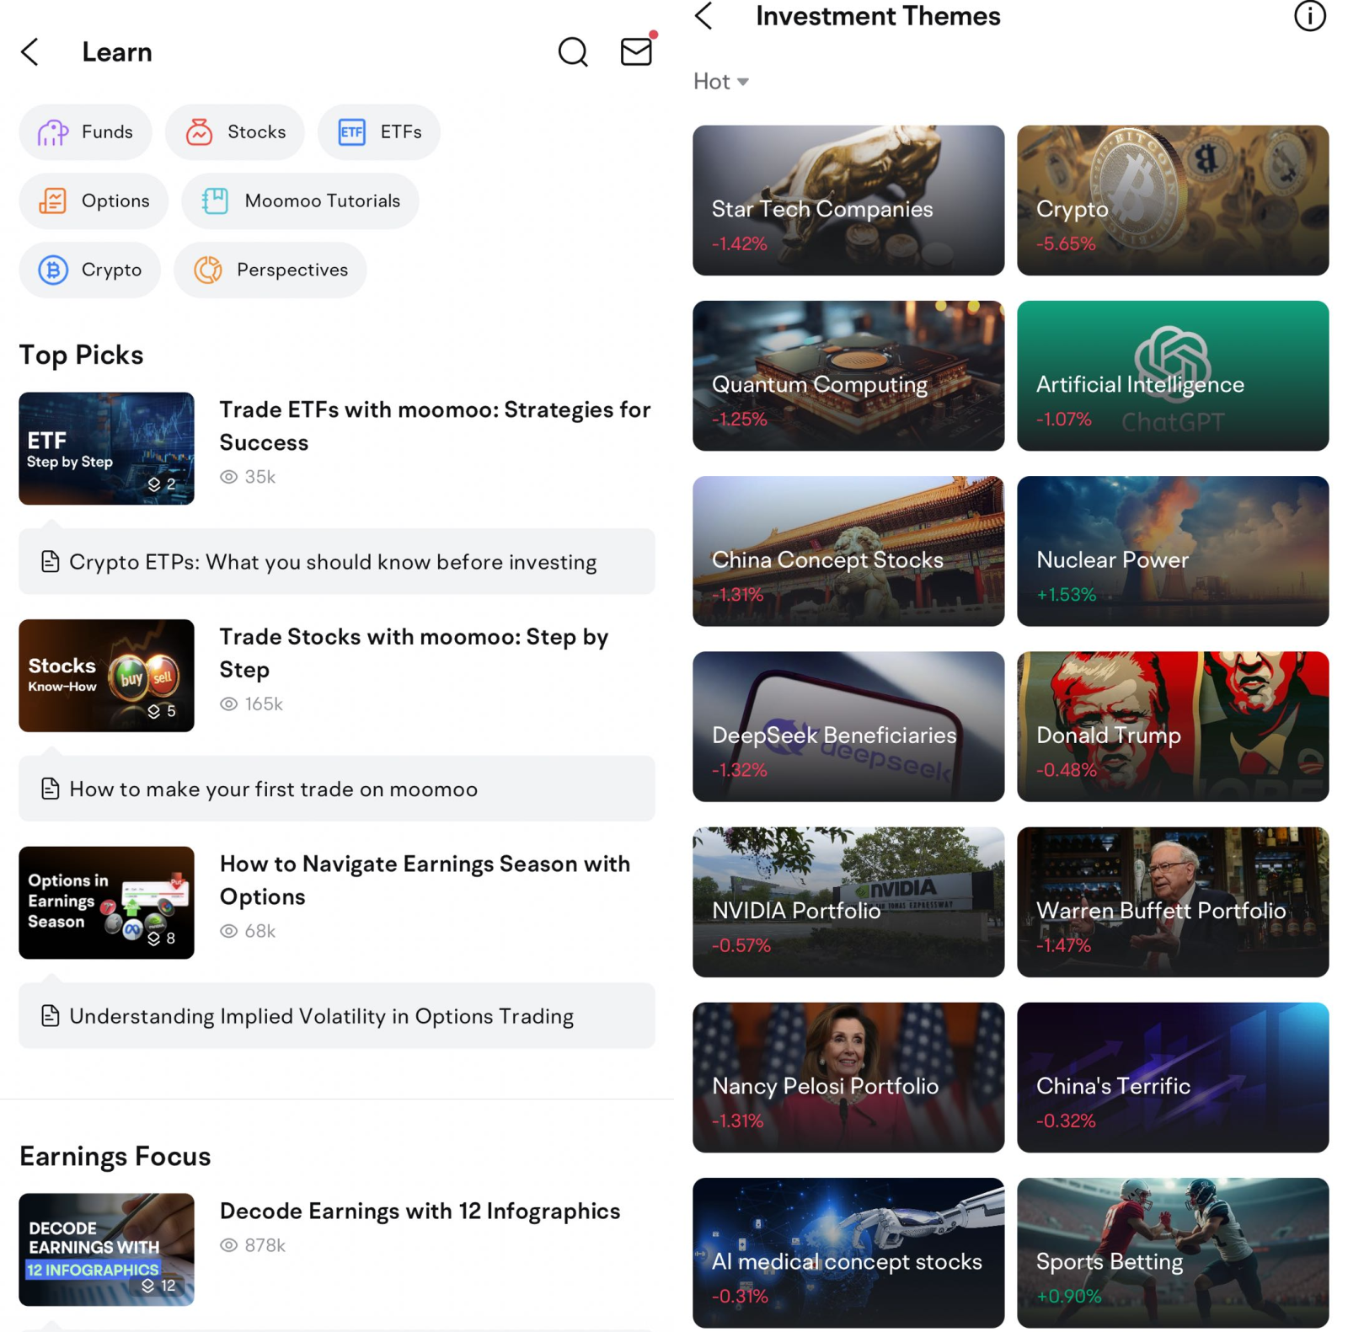The image size is (1348, 1332).
Task: Open the Hot sorting dropdown
Action: pos(721,82)
